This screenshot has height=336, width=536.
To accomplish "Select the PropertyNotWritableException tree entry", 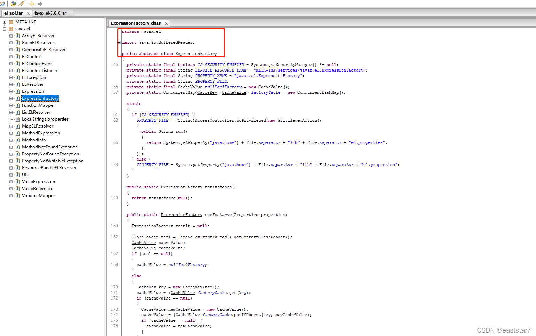I will pos(53,161).
